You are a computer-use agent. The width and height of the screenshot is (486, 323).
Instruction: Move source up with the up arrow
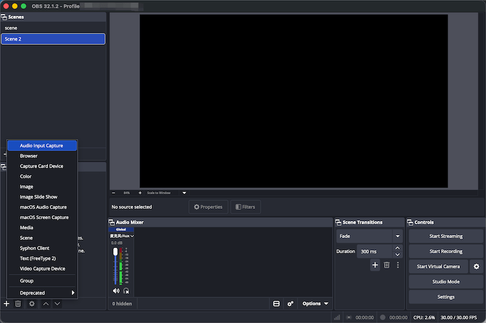pos(46,304)
